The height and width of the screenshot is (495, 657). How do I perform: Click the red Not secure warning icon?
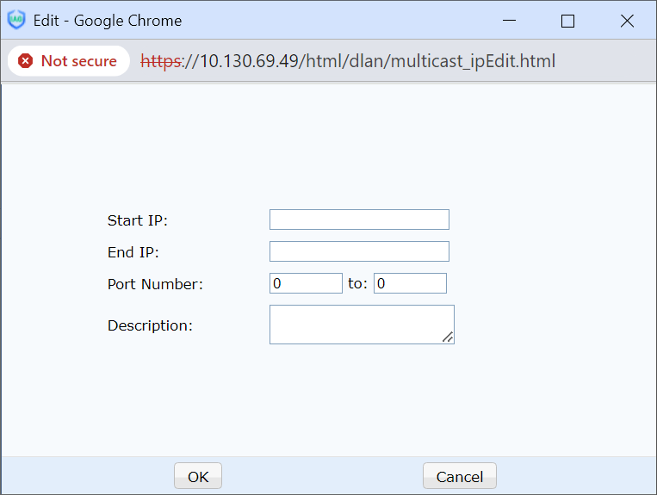tap(26, 61)
